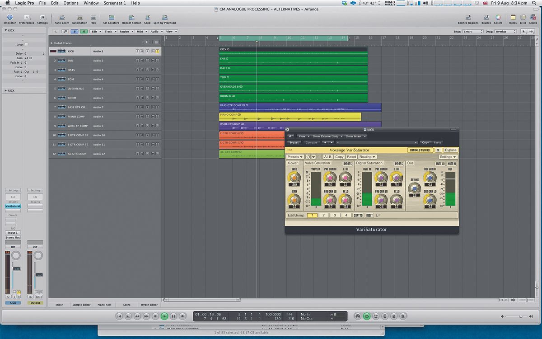Toggle Bypass on the VariSaturator plugin
This screenshot has height=339, width=542.
point(450,150)
